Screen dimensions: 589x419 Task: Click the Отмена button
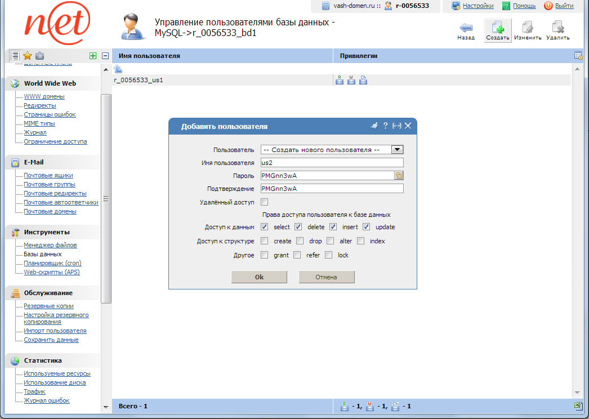click(x=326, y=277)
